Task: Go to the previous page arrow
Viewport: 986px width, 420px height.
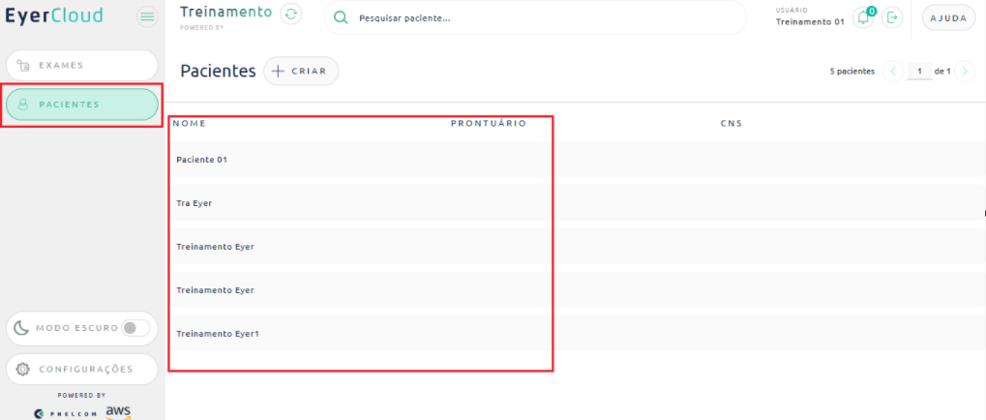Action: tap(893, 72)
